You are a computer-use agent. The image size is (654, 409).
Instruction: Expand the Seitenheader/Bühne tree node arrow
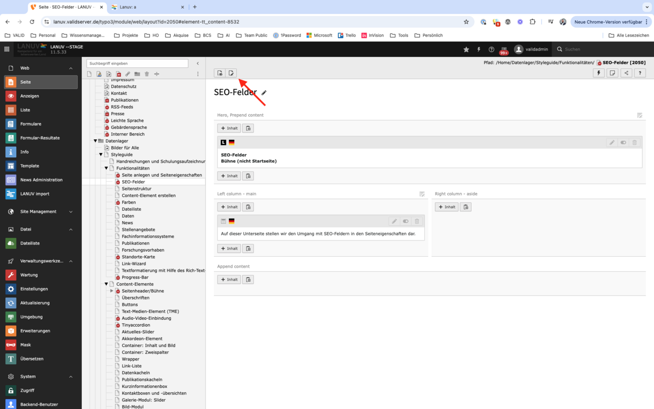112,291
